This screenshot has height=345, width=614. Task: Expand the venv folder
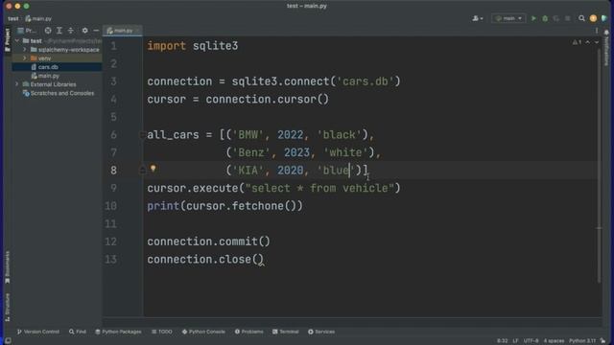(25, 58)
